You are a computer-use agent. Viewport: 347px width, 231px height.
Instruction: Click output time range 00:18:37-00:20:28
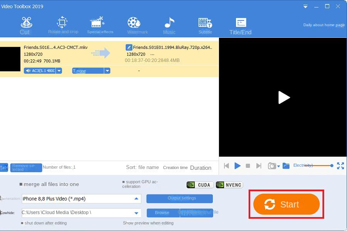pos(145,60)
